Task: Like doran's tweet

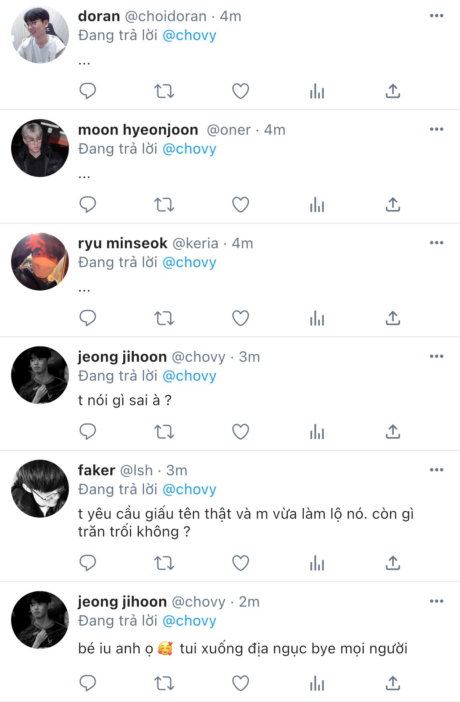Action: 240,91
